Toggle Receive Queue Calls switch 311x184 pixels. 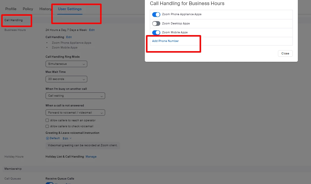coord(49,183)
